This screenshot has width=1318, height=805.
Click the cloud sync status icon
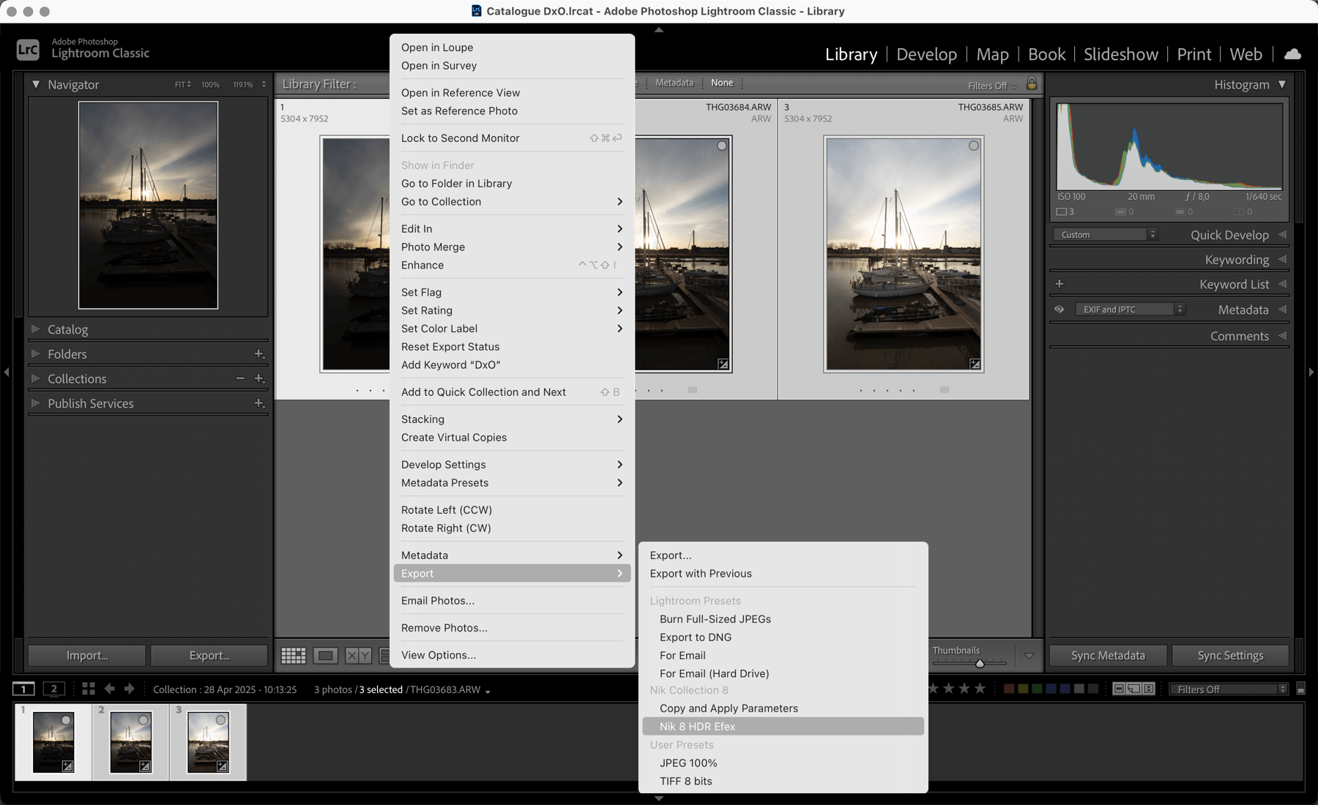(1293, 54)
